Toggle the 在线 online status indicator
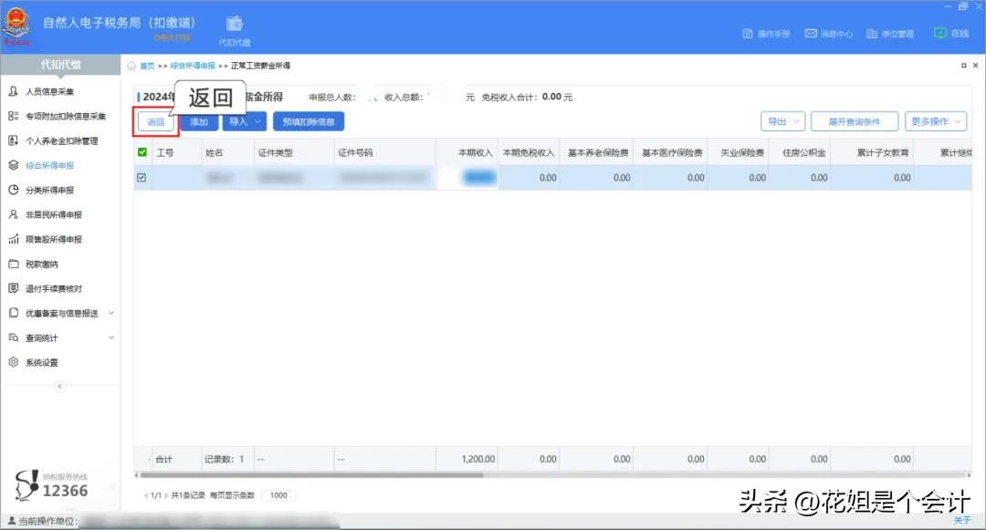The image size is (986, 530). coord(949,31)
